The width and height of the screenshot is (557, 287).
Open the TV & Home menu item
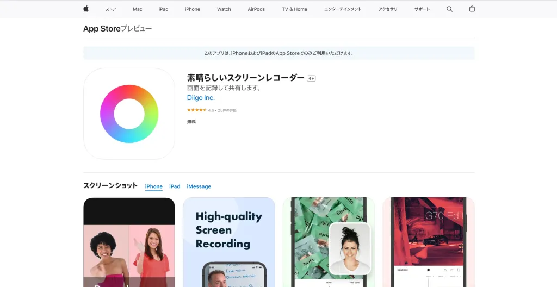pyautogui.click(x=294, y=9)
